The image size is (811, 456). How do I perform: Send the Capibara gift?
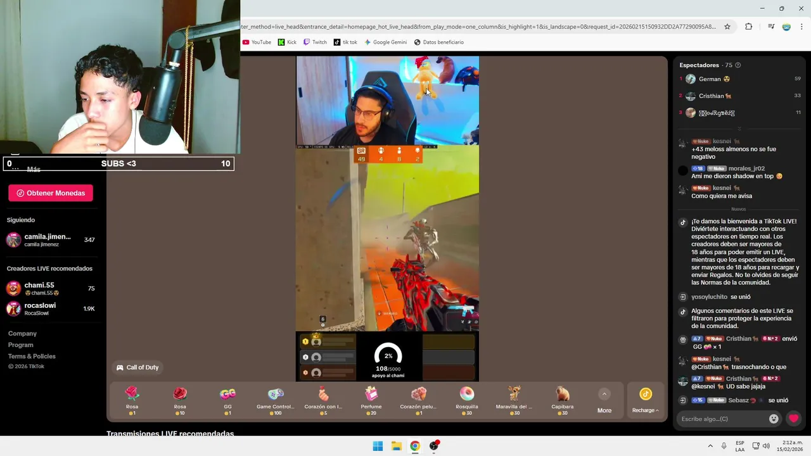[x=563, y=400]
